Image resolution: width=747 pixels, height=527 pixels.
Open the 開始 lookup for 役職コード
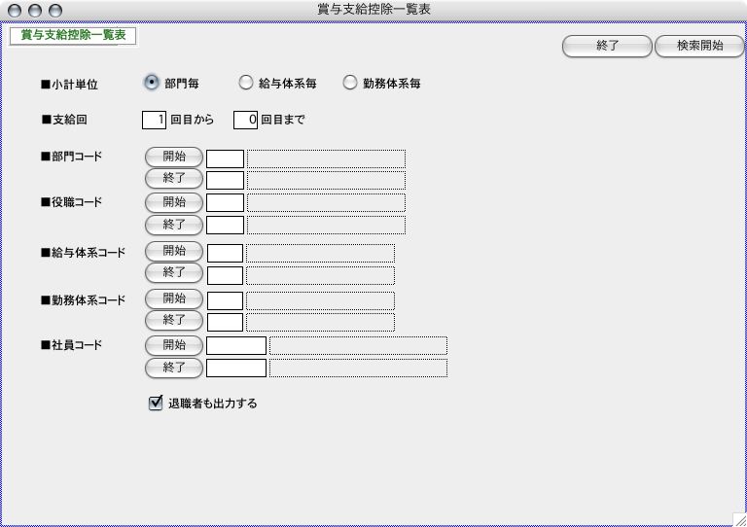[x=174, y=202]
